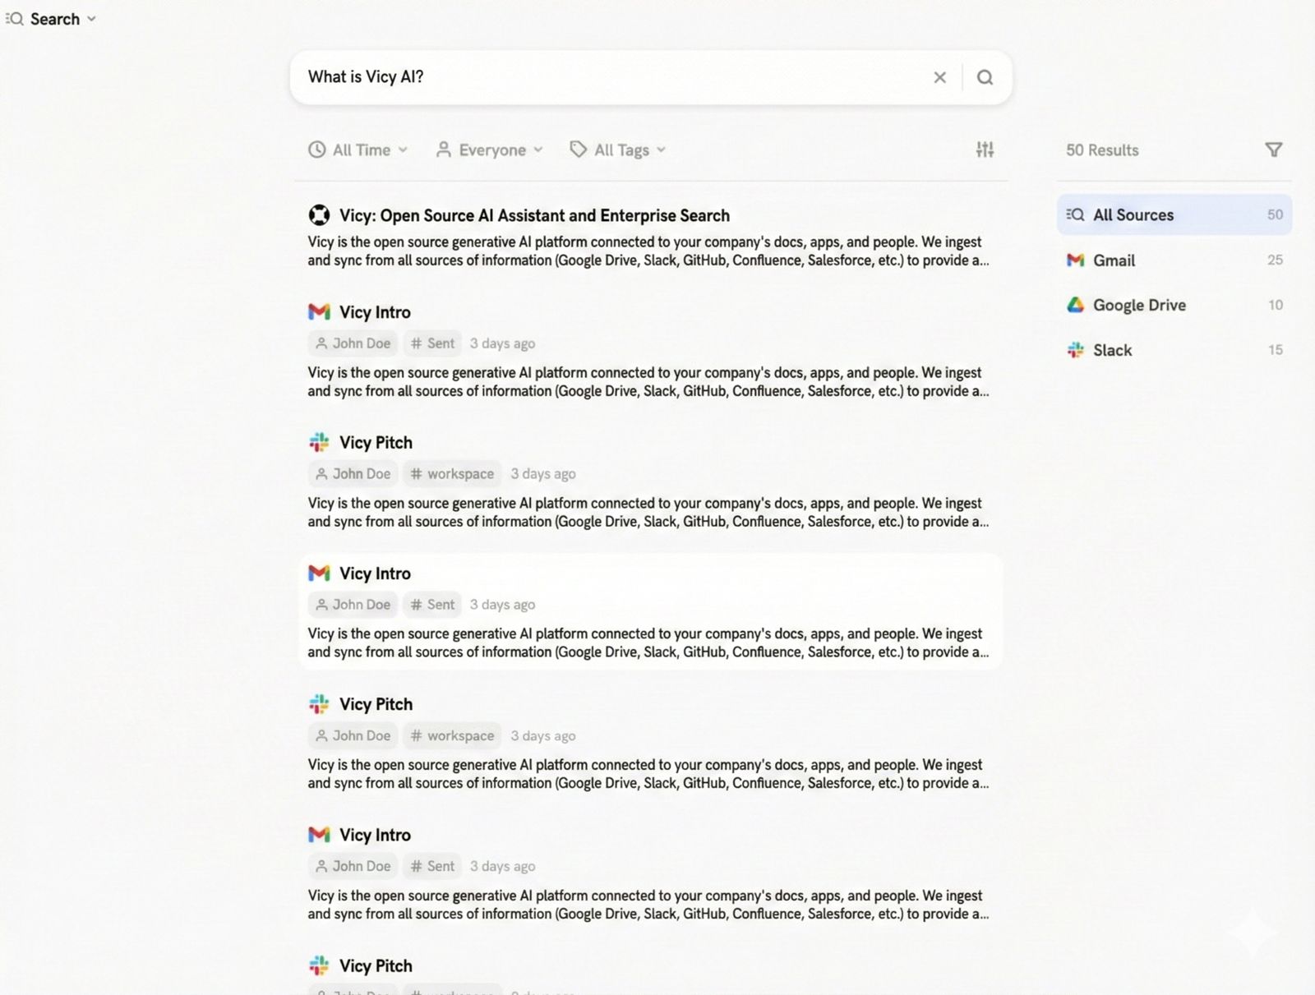This screenshot has width=1315, height=995.
Task: Expand the All Tags dropdown
Action: 617,150
